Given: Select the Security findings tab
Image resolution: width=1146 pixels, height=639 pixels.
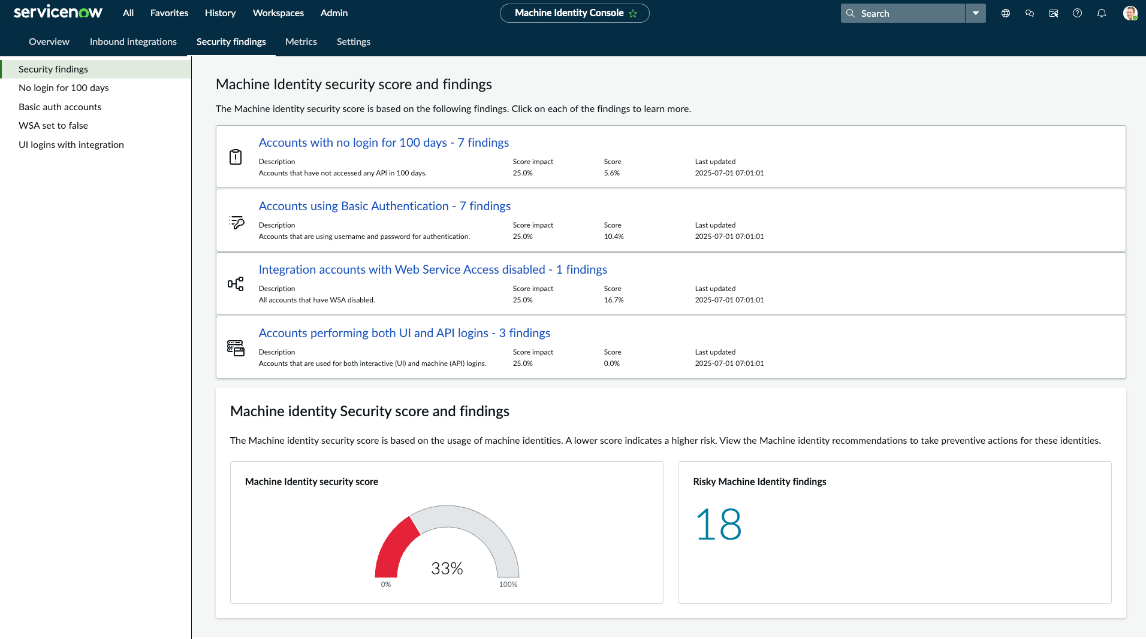Looking at the screenshot, I should click(231, 41).
